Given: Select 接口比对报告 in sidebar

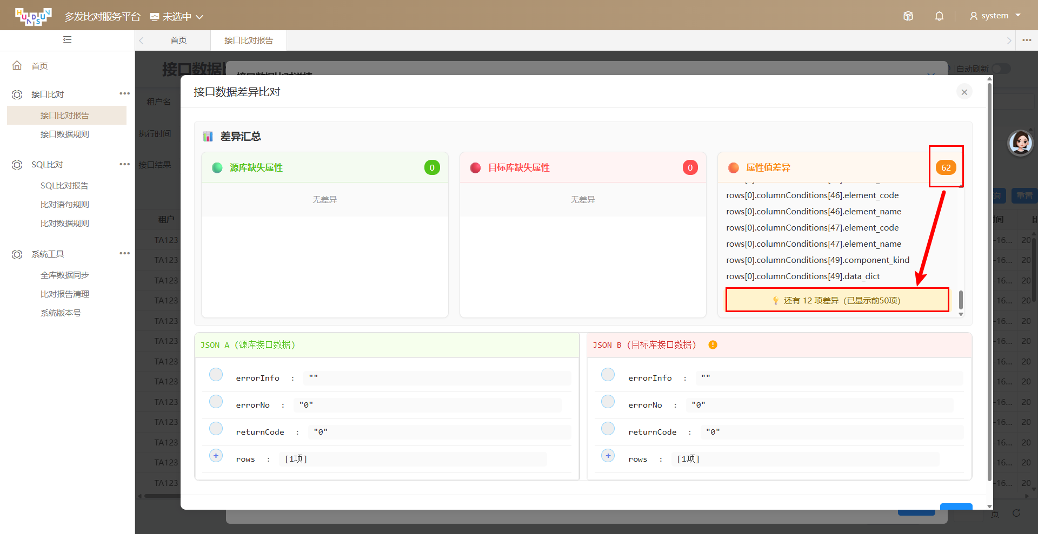Looking at the screenshot, I should [66, 115].
